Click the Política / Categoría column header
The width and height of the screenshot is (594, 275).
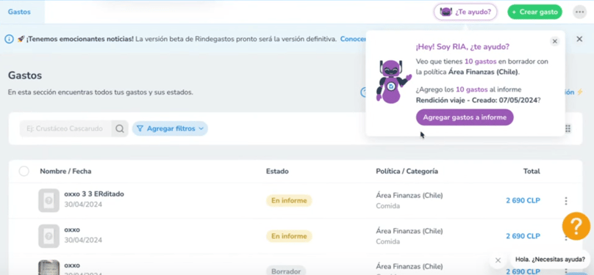tap(407, 172)
